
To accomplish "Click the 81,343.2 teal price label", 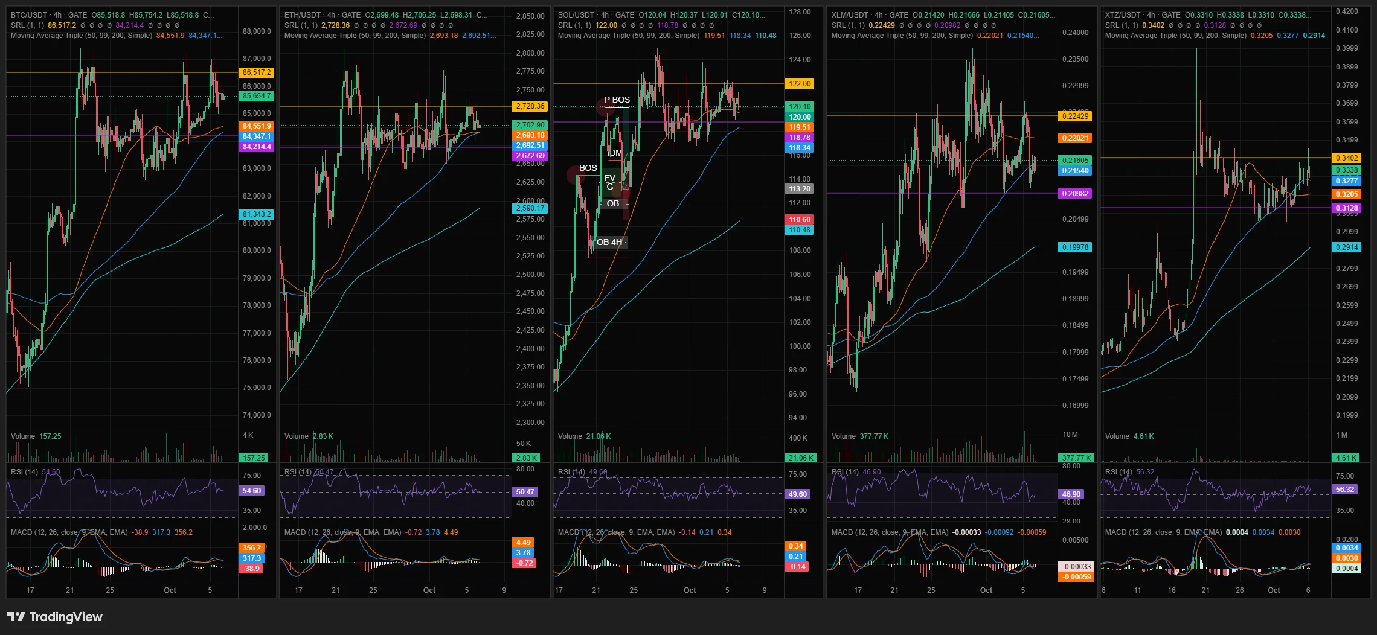I will 257,214.
